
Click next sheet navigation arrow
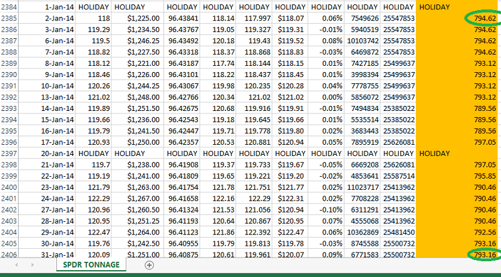[33, 265]
